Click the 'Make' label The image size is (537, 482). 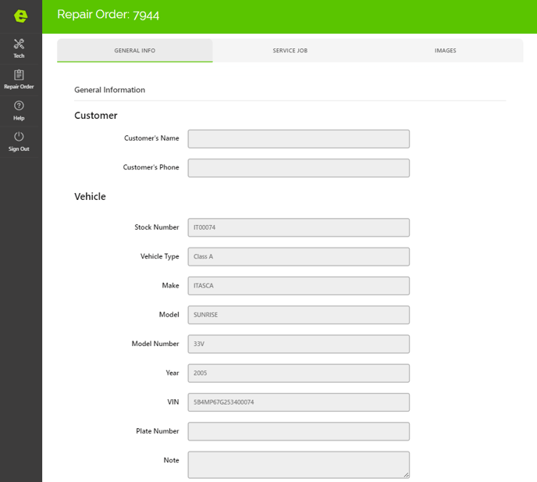171,286
